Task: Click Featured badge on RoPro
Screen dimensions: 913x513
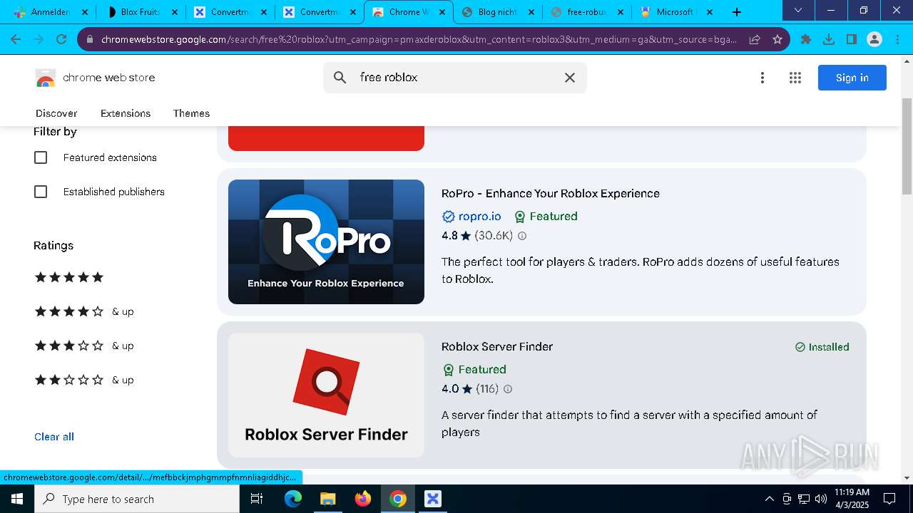Action: coord(546,217)
